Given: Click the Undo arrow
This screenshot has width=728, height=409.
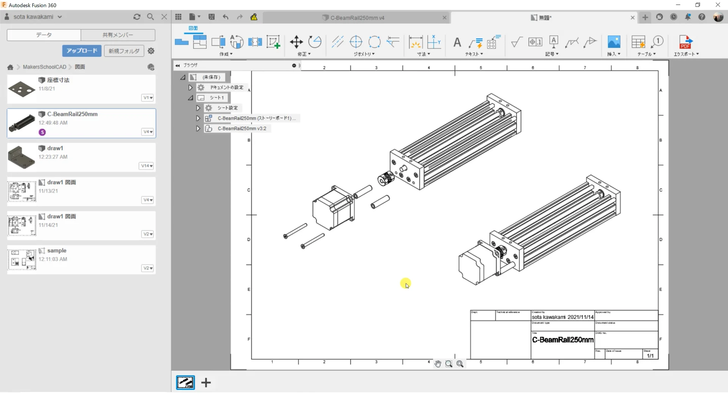Looking at the screenshot, I should (x=226, y=17).
